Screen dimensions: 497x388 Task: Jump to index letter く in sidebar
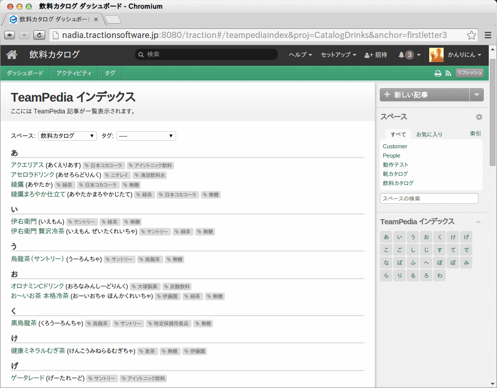click(439, 237)
